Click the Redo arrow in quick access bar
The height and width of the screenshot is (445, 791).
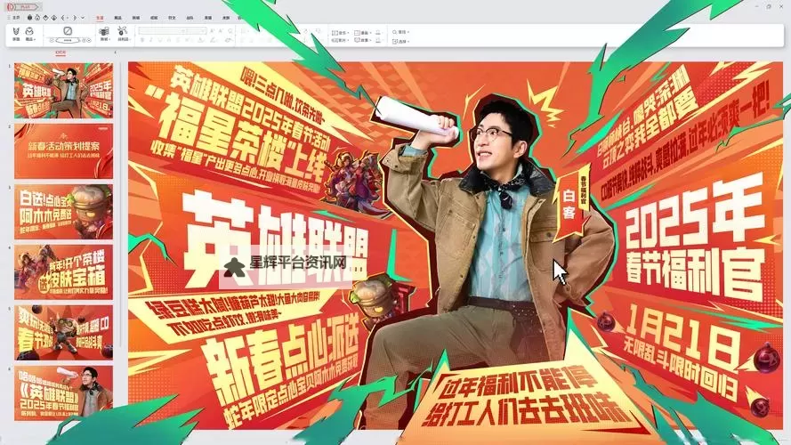click(74, 18)
